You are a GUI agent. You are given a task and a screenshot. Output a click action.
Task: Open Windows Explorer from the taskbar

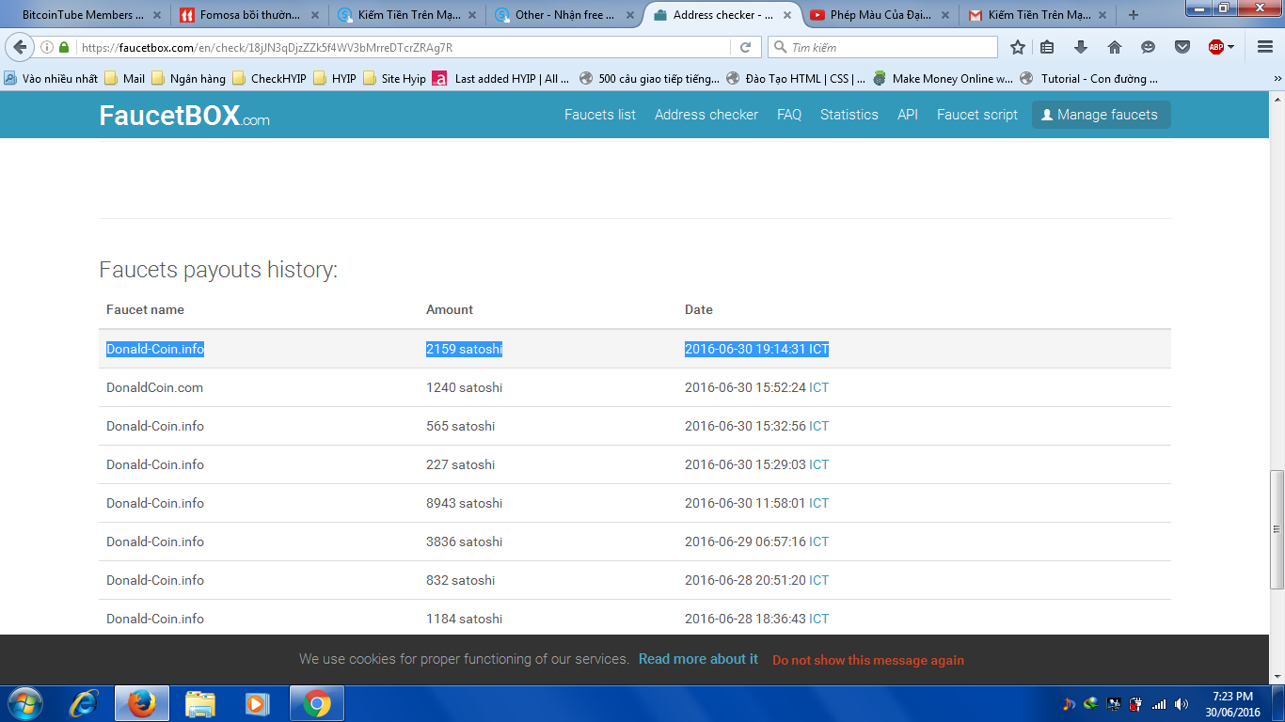tap(199, 703)
